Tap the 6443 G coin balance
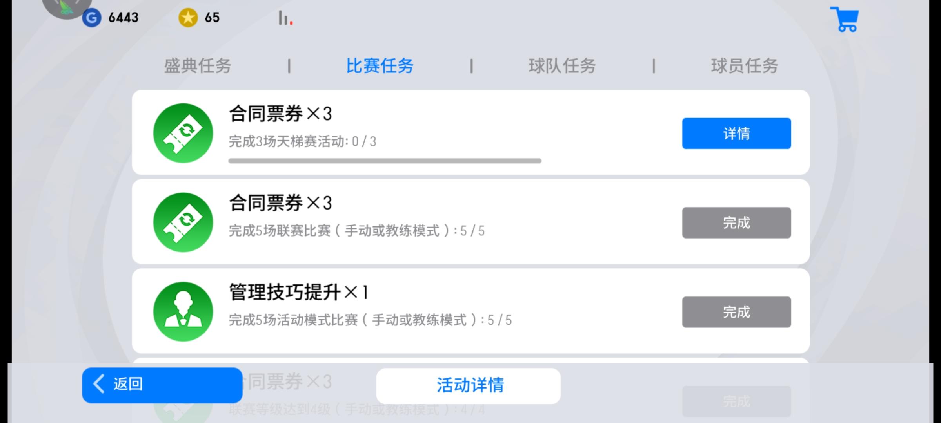Screen dimensions: 941x423 [x=123, y=18]
